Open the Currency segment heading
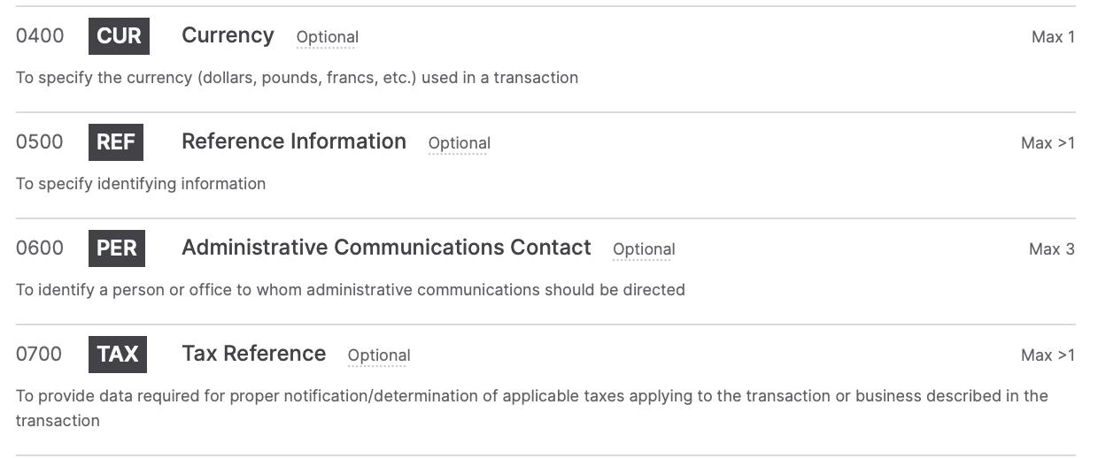Image resolution: width=1098 pixels, height=458 pixels. coord(228,35)
